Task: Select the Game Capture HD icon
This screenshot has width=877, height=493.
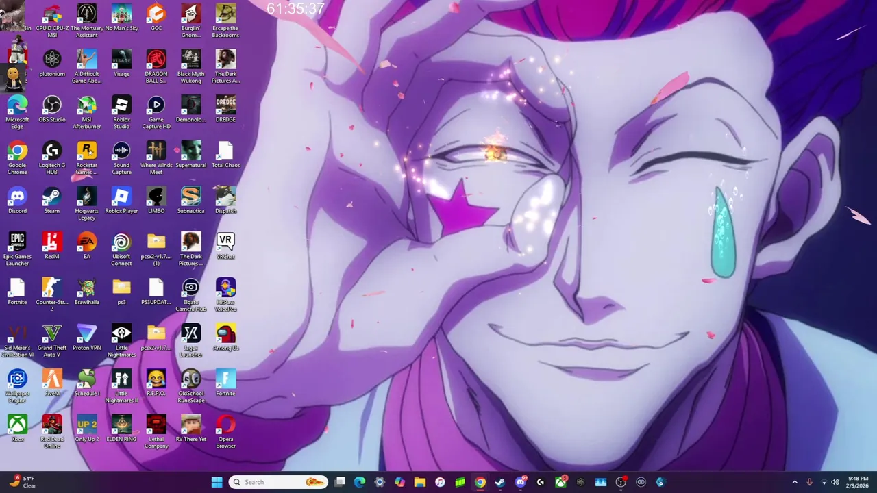Action: point(156,112)
